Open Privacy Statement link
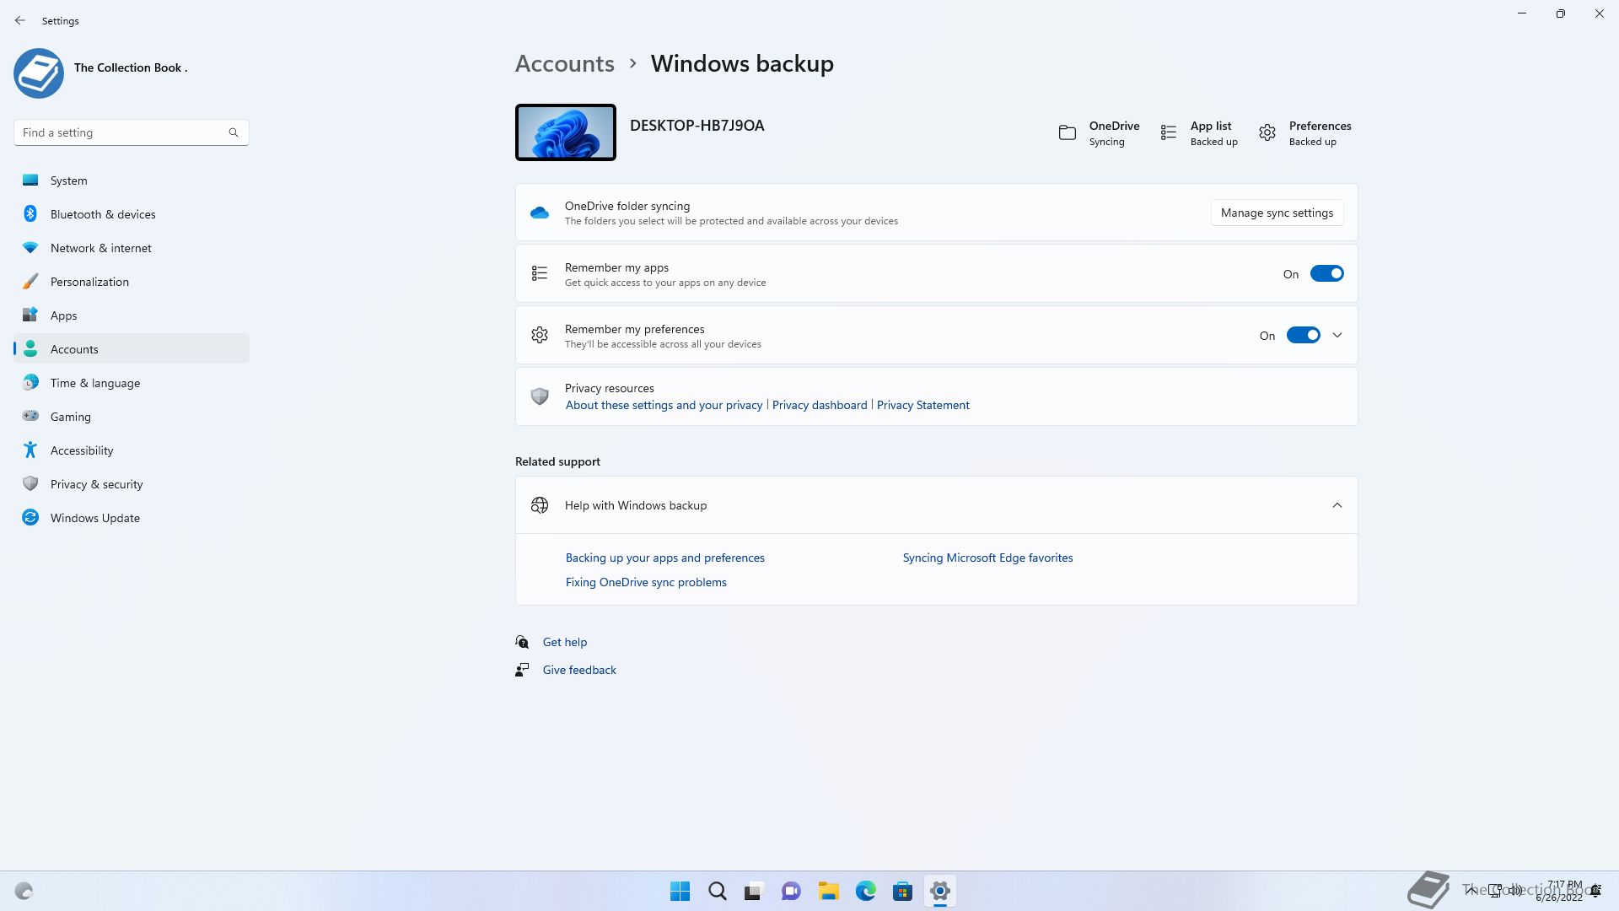The width and height of the screenshot is (1619, 911). pyautogui.click(x=922, y=405)
